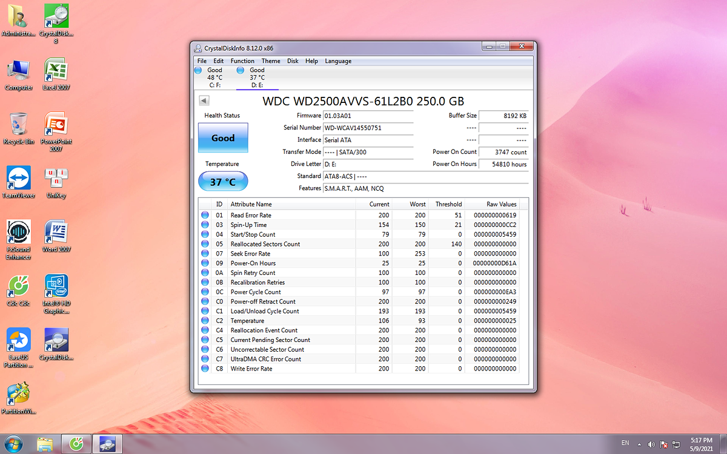Launch Excel 2007 from desktop
The image size is (727, 454).
56,74
